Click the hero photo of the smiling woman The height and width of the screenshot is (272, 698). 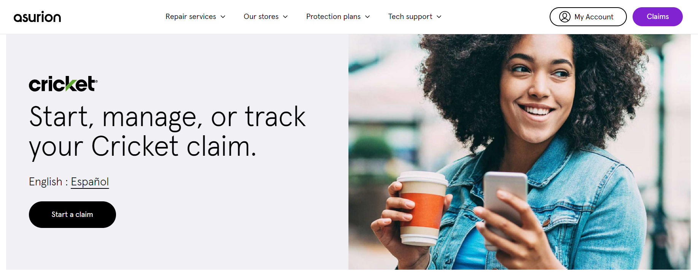point(520,152)
